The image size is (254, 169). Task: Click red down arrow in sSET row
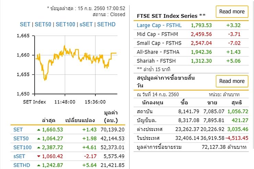39,157
